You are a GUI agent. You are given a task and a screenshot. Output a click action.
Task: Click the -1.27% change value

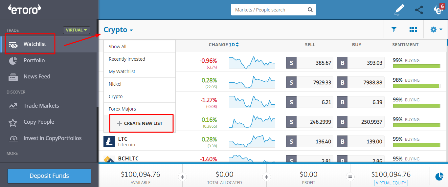pyautogui.click(x=208, y=100)
